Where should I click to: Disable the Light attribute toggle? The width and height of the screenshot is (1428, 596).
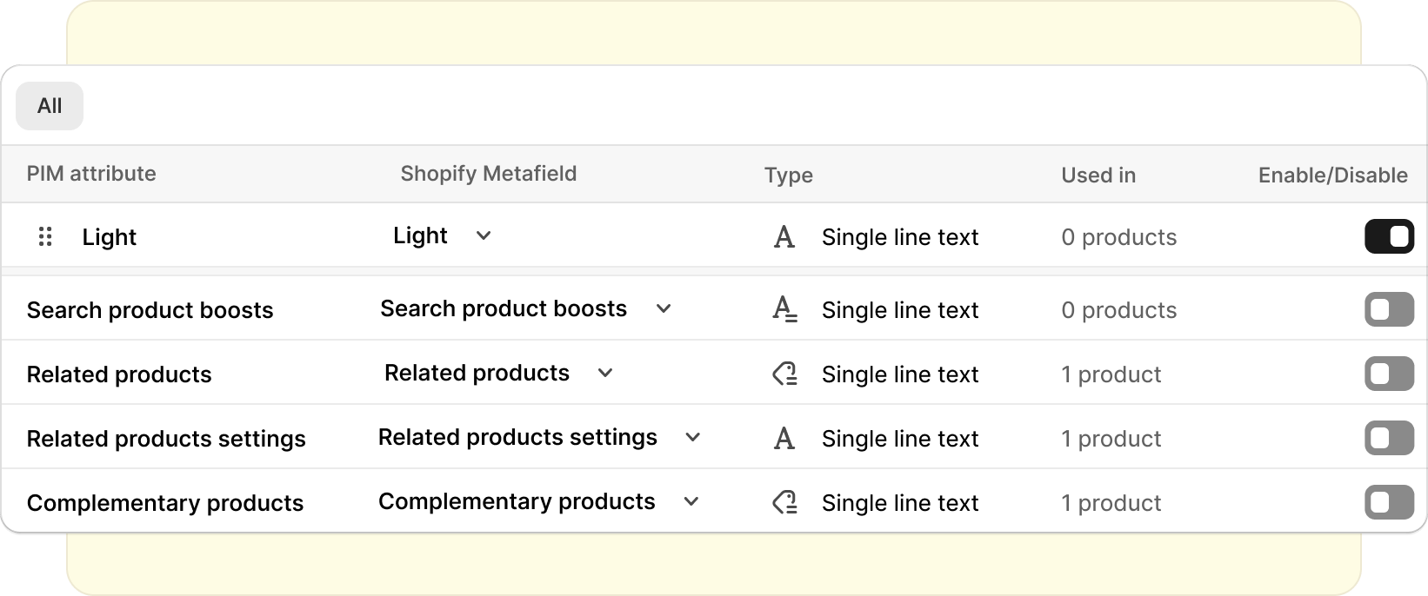[x=1389, y=236]
